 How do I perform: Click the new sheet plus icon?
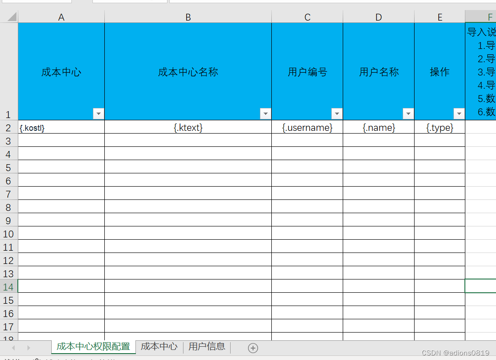coord(253,348)
